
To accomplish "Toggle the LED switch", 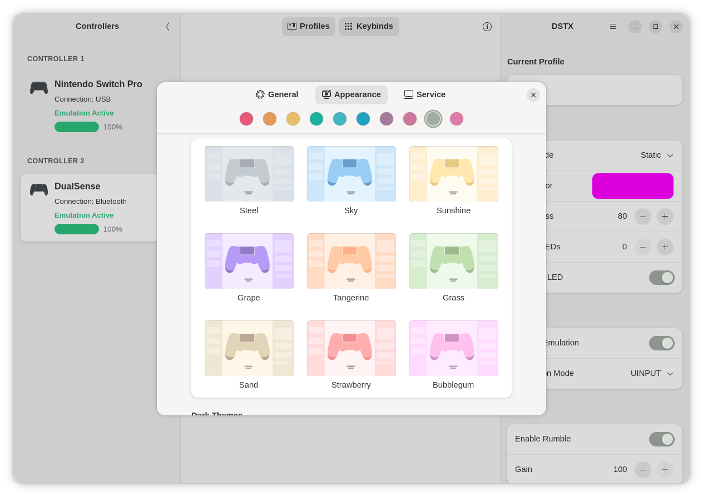I will (x=662, y=278).
